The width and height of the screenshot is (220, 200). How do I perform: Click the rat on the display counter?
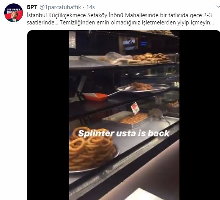coord(157,115)
